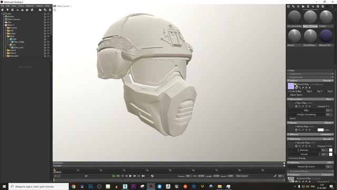Open Windows Start menu

tap(4, 186)
